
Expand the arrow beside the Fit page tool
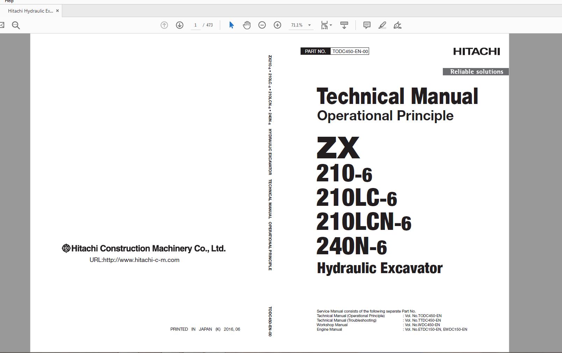(x=331, y=25)
